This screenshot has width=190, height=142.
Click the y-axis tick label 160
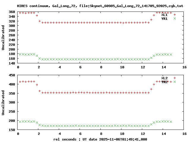12,59
